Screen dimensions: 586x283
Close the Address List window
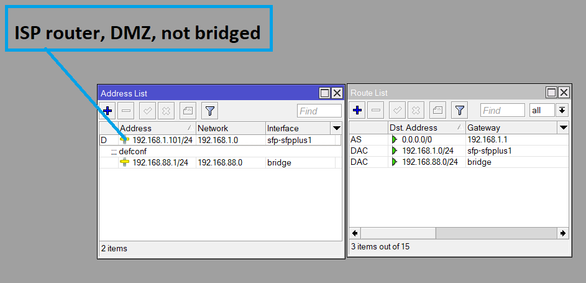[337, 93]
